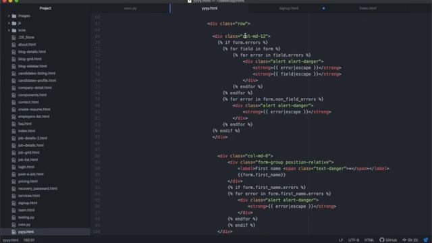Click file icon beside employers-list.html
The image size is (432, 243).
click(13, 117)
